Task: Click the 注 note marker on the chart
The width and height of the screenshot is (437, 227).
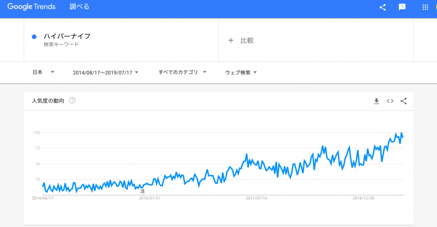Action: 143,191
